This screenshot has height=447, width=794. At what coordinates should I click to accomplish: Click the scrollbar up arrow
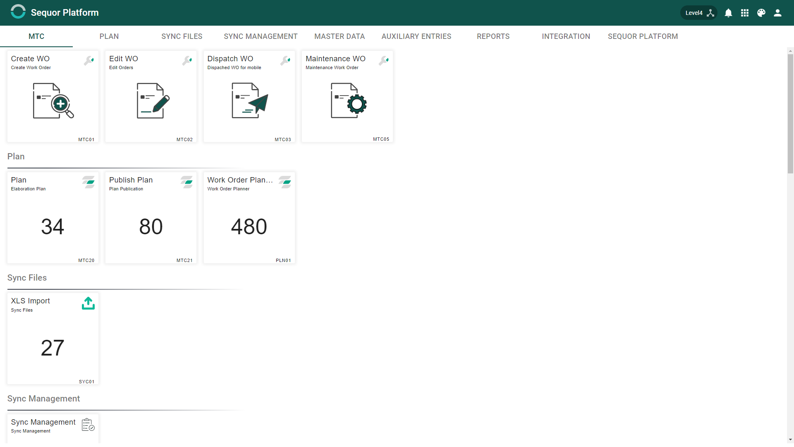790,51
